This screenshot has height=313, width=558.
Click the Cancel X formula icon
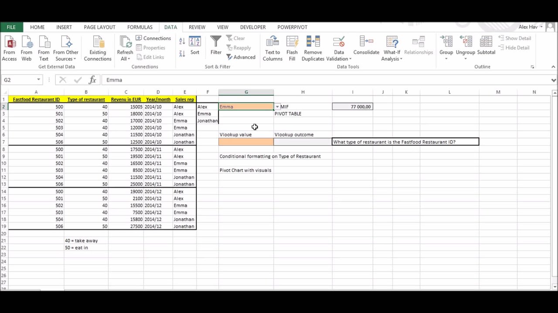[x=63, y=80]
